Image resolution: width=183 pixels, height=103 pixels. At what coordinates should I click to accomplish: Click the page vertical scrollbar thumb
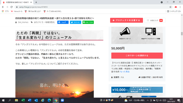182,33
